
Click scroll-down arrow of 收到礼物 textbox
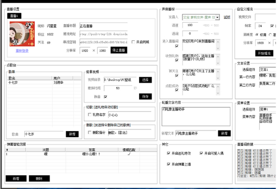pos(218,63)
